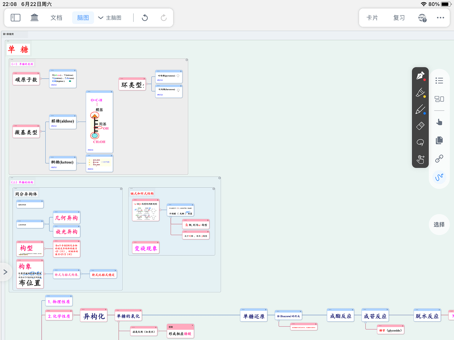Select the 脱水反应 node
The width and height of the screenshot is (454, 340).
pos(427,315)
